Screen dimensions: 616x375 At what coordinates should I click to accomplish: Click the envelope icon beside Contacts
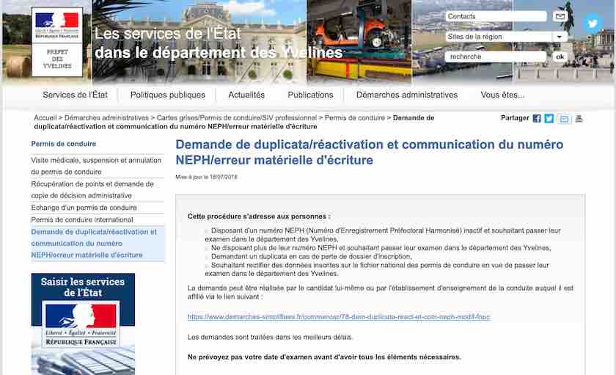pos(560,16)
